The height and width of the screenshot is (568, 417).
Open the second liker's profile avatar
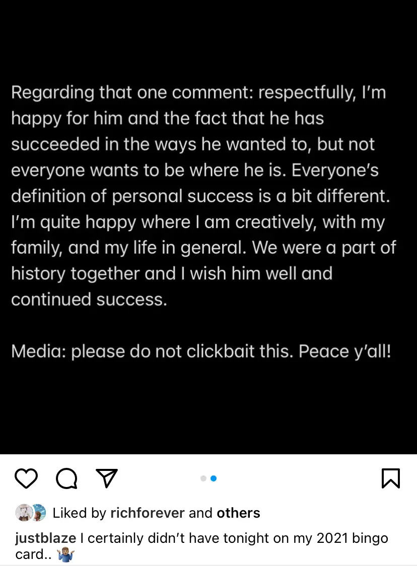(x=38, y=513)
